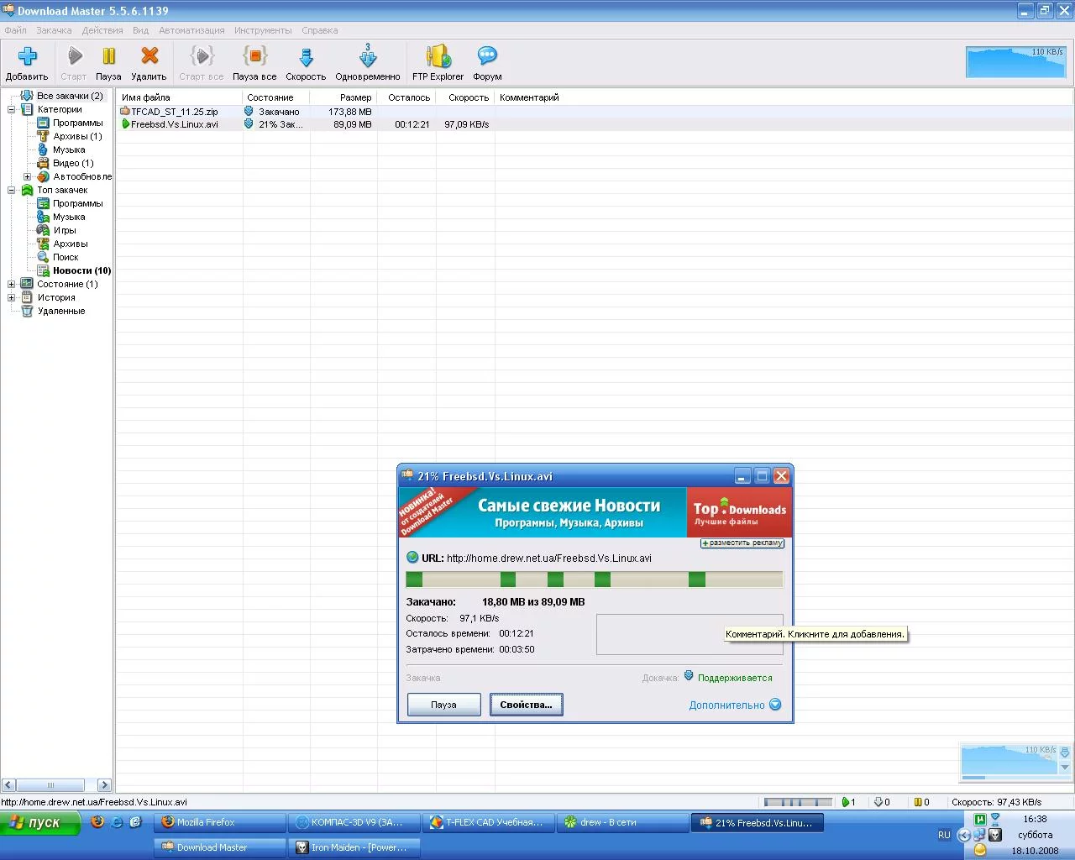Click RU language indicator in tray

click(x=944, y=835)
